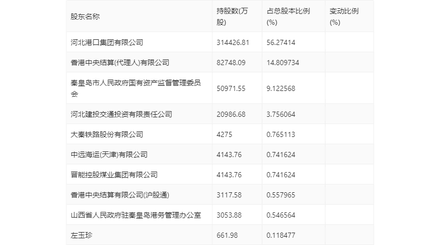Click the percentage 56.27414
Screen dimensions: 440x245
point(281,42)
